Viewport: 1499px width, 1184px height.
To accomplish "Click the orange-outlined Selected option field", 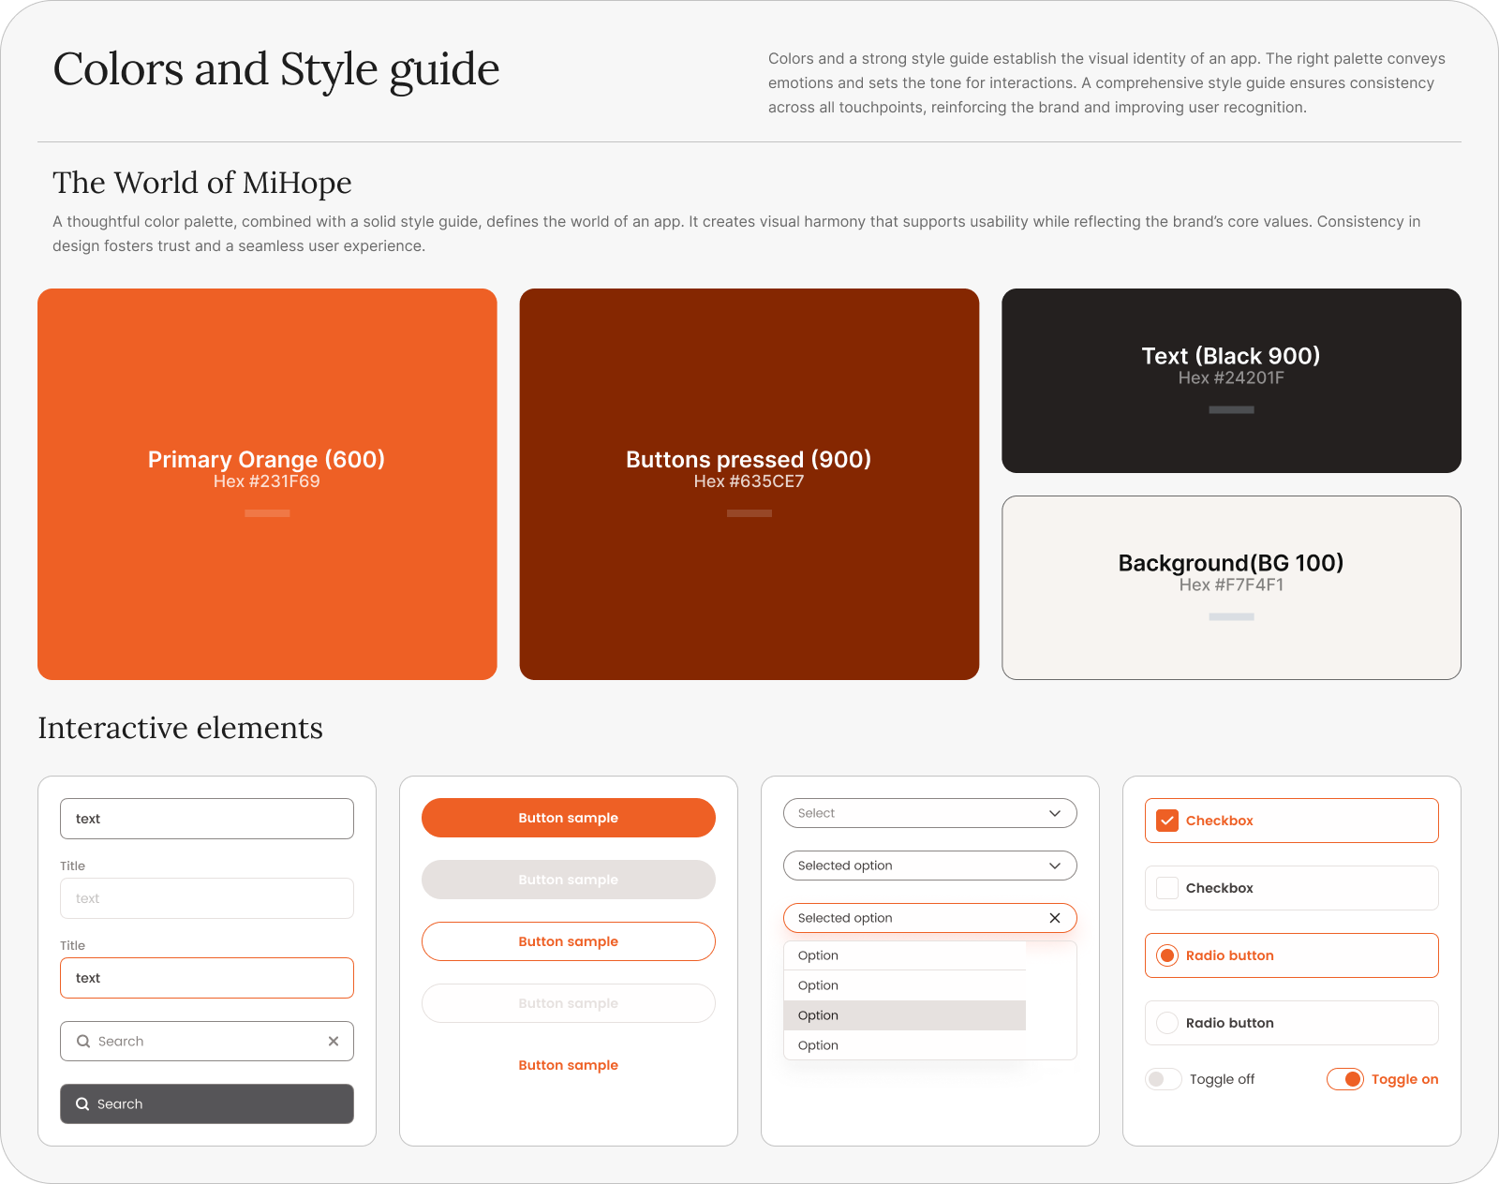I will (x=930, y=918).
